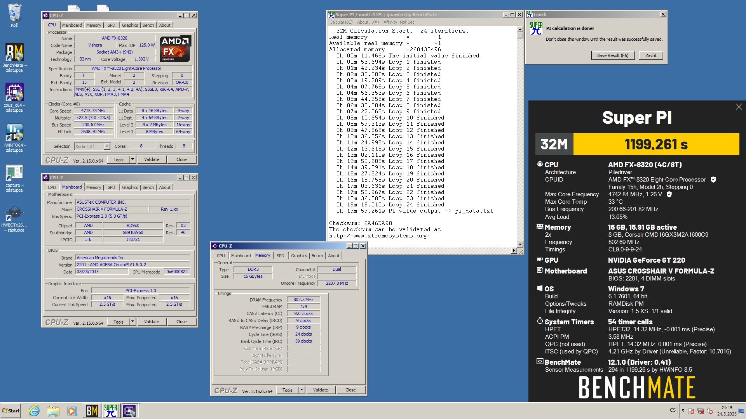Close the BenchMate Super PI result panel
Image resolution: width=746 pixels, height=419 pixels.
739,107
